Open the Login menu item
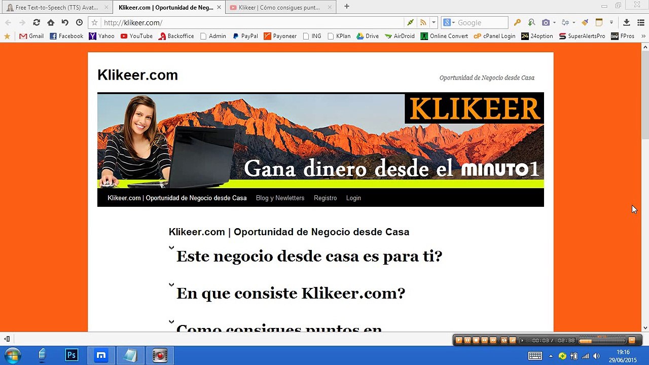The image size is (649, 365). click(353, 198)
